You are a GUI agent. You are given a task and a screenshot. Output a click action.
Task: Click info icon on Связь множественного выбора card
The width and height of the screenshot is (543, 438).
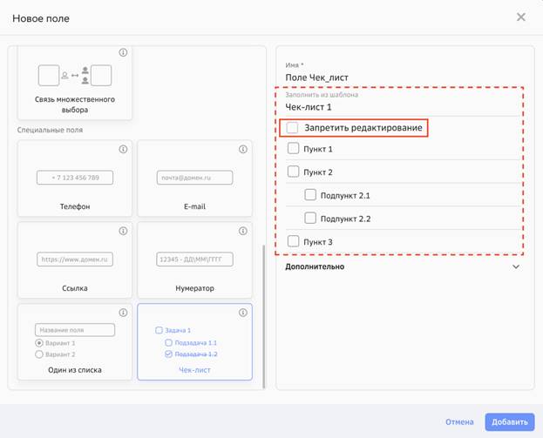(x=123, y=53)
